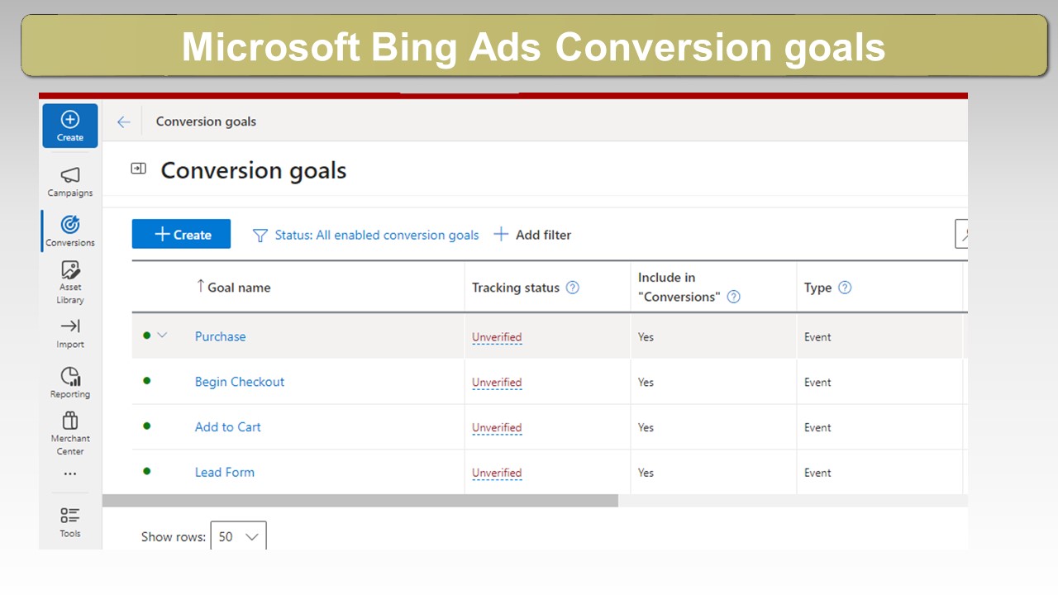Click Yes in the Purchase row
Image resolution: width=1058 pixels, height=595 pixels.
click(646, 337)
